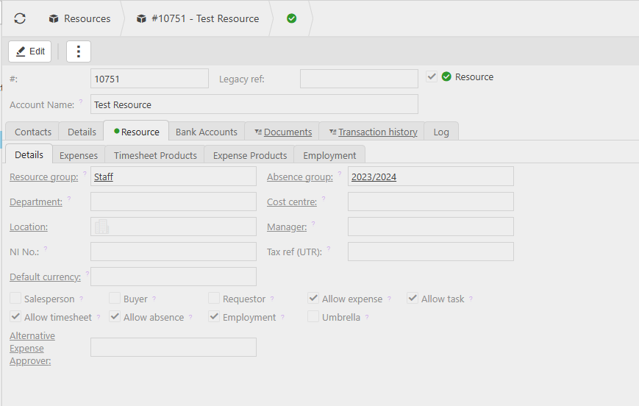Tick the Requestor checkbox
Viewport: 639px width, 406px height.
pos(214,298)
